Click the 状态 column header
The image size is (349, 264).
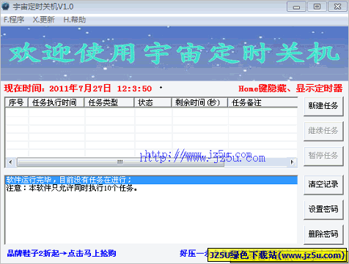pos(153,102)
